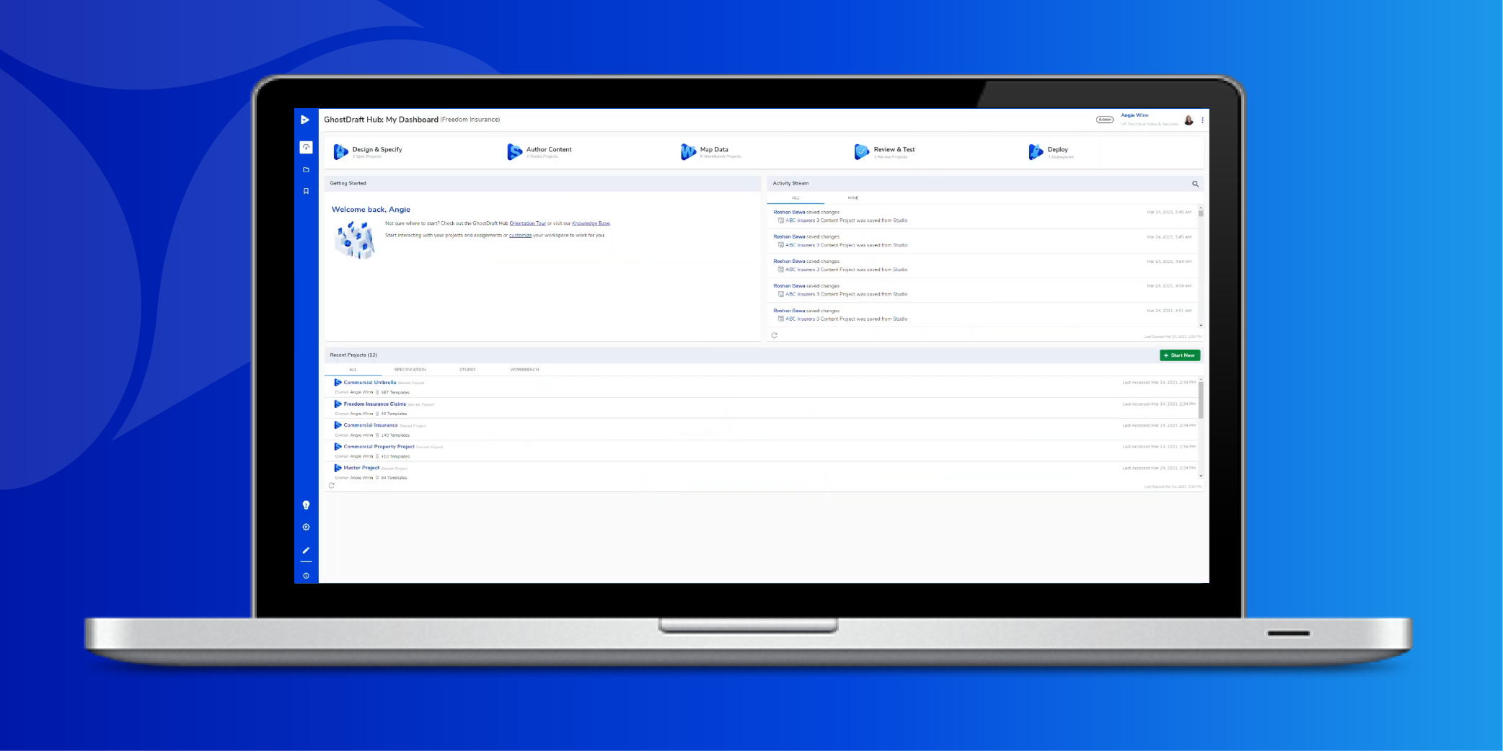
Task: Click the Activity Stream scrollbar thumb
Action: [x=1201, y=213]
